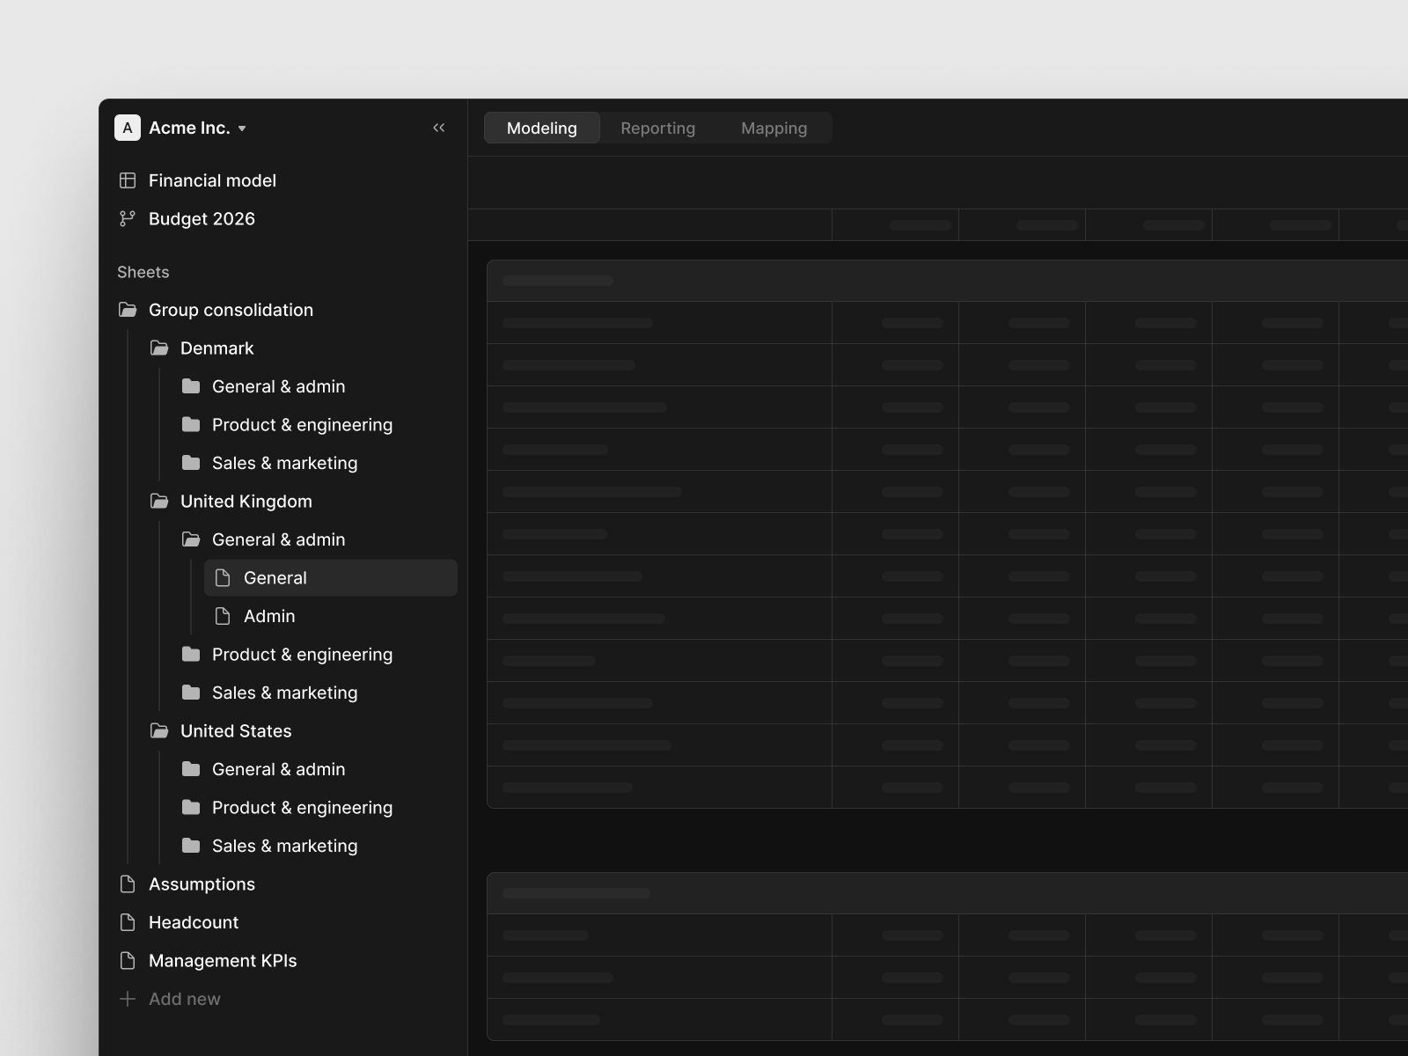
Task: Switch to the Mapping tab
Action: pos(774,128)
